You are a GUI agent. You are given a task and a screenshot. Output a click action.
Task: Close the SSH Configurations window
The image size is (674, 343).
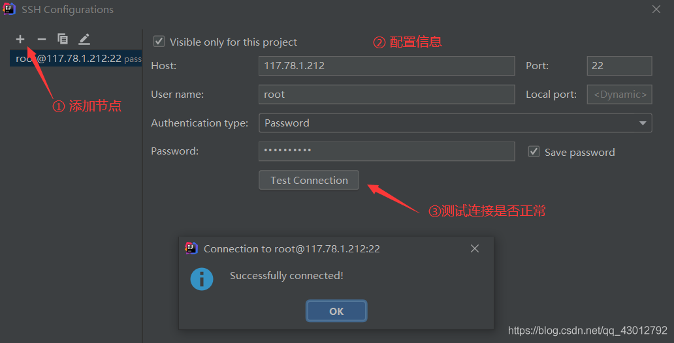(x=656, y=9)
